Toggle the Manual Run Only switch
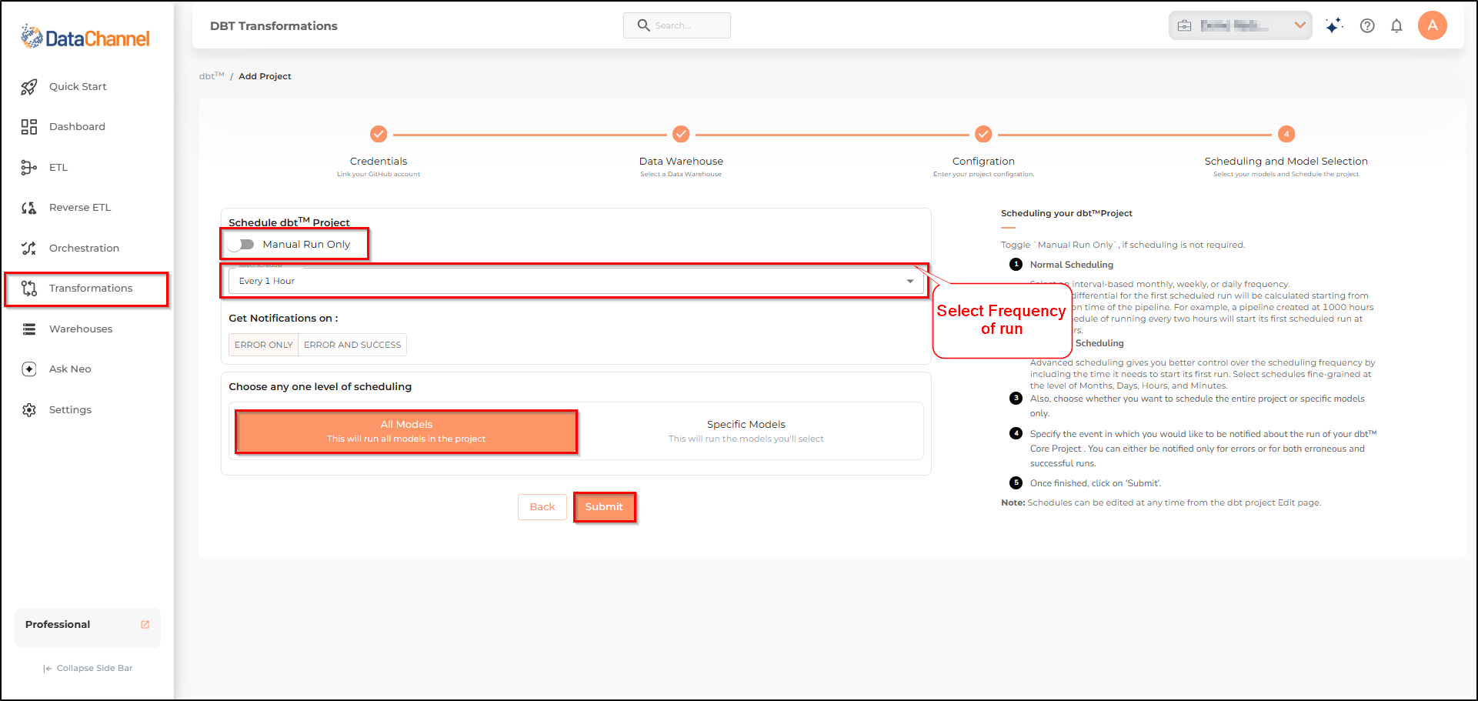Screen dimensions: 1478x701 coord(242,245)
